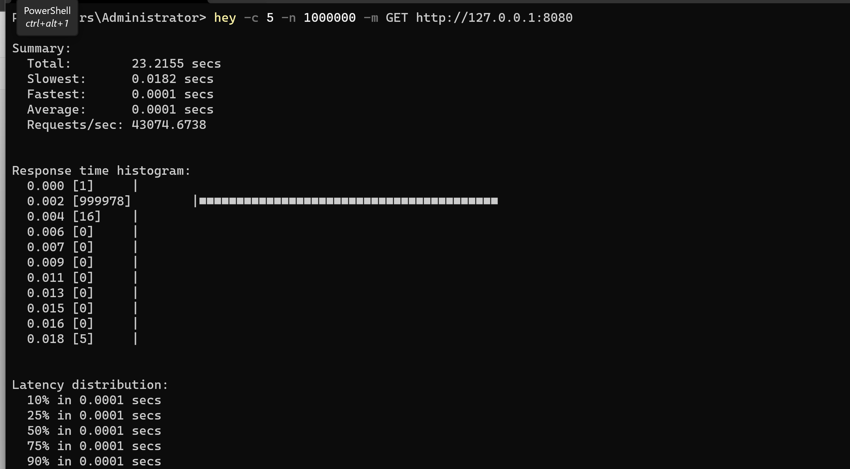The image size is (850, 469).
Task: Click the 0.011 [0] histogram row
Action: pyautogui.click(x=82, y=278)
